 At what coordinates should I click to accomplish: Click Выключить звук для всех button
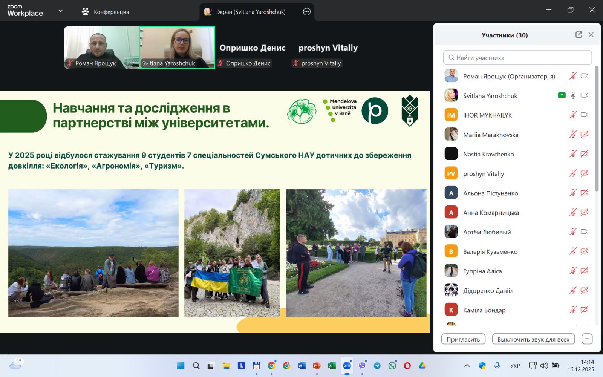533,339
